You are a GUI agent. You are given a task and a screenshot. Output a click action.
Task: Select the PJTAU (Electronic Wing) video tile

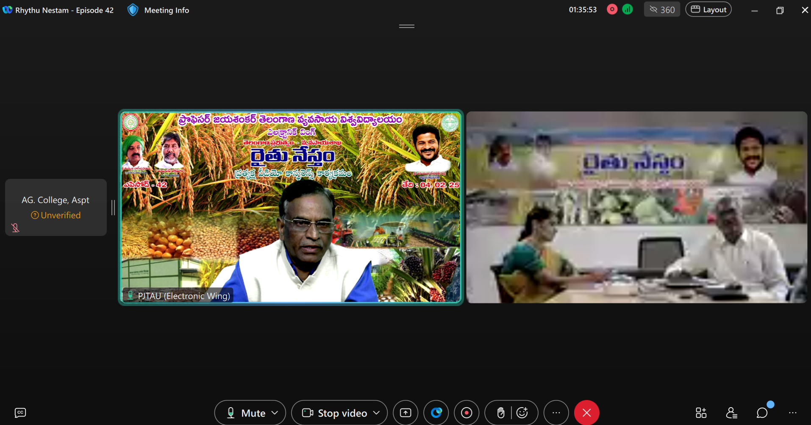click(x=291, y=207)
